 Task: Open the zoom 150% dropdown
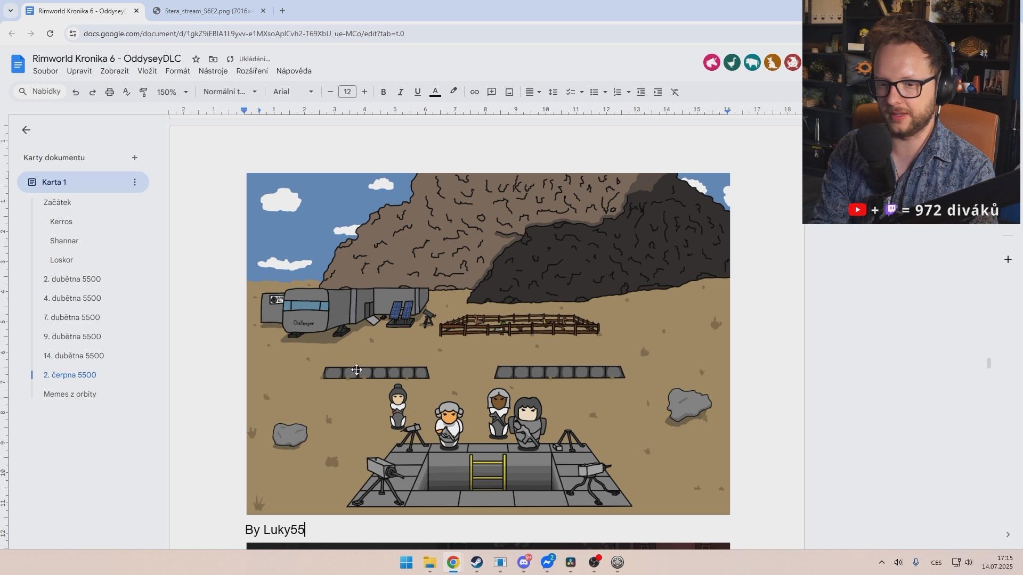tap(173, 92)
